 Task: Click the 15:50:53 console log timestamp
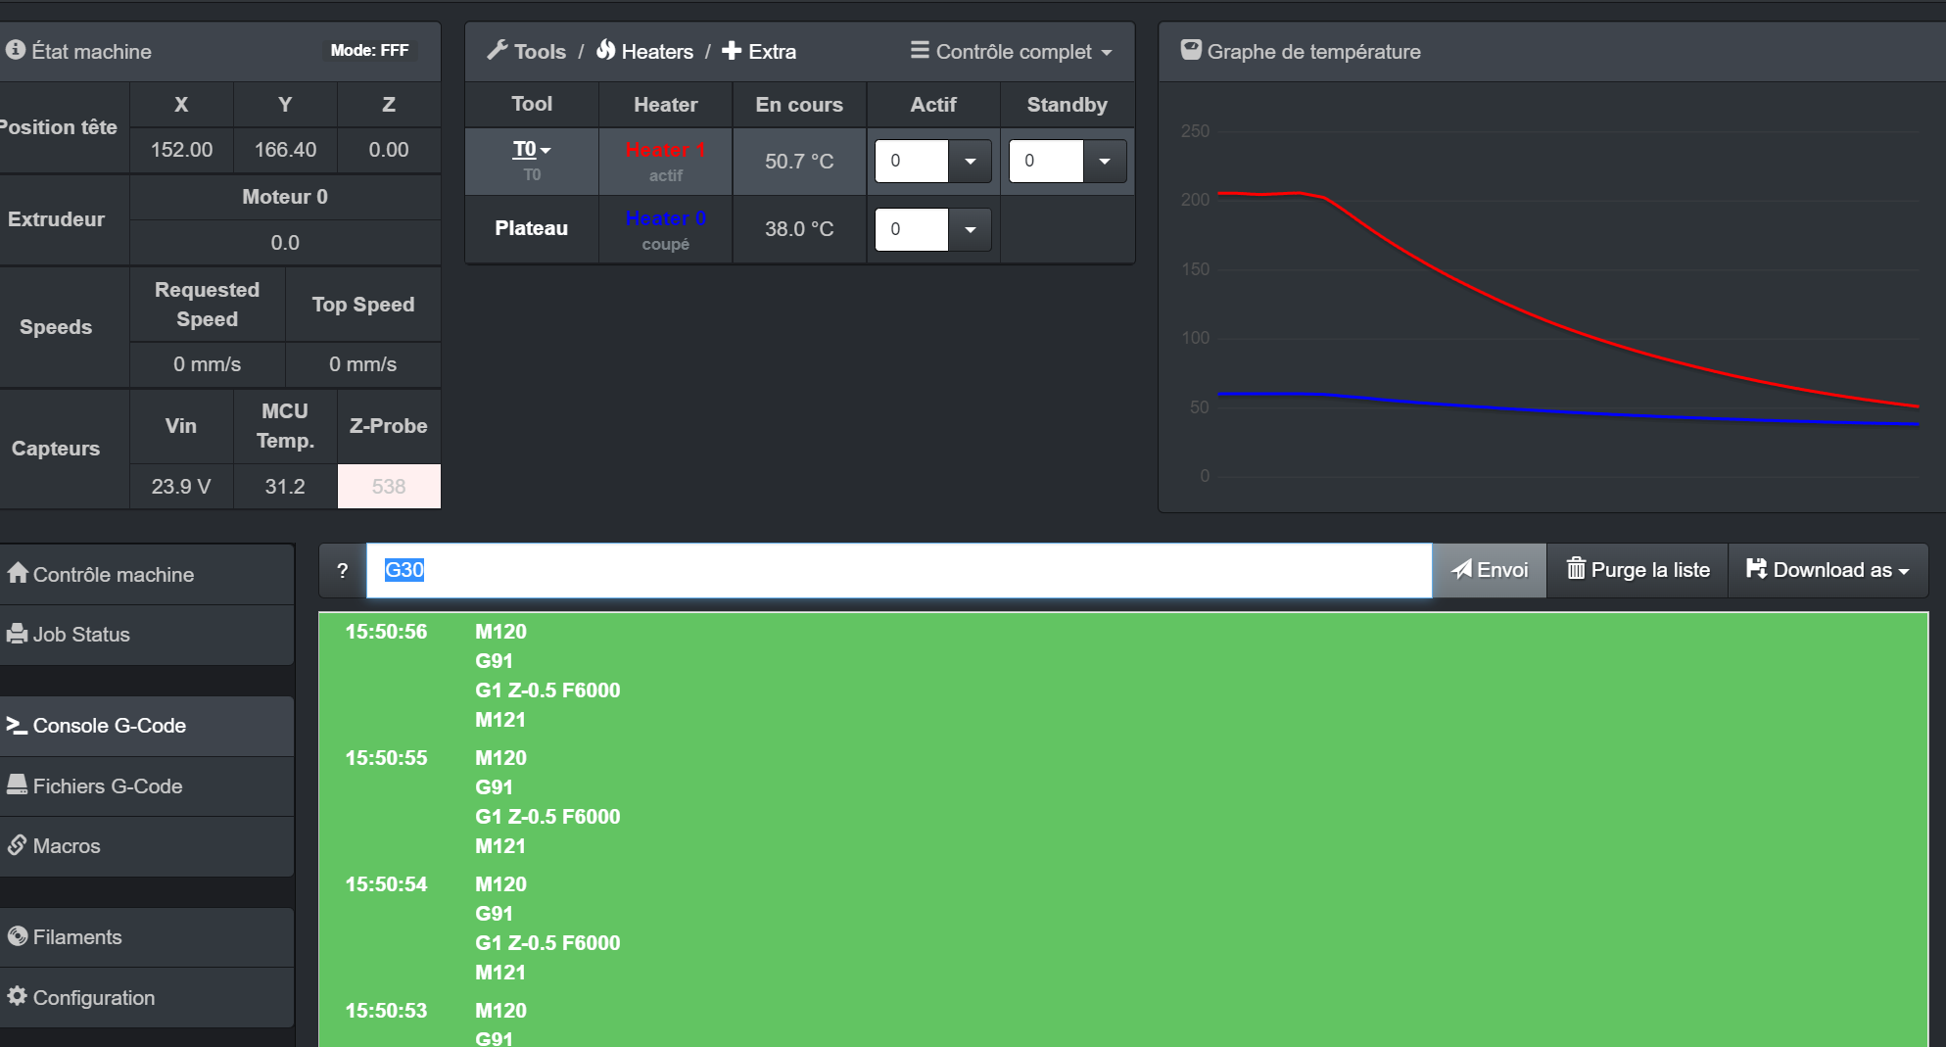tap(386, 1011)
